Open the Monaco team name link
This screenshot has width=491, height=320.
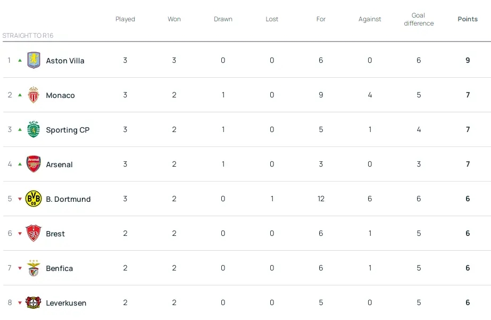[61, 95]
